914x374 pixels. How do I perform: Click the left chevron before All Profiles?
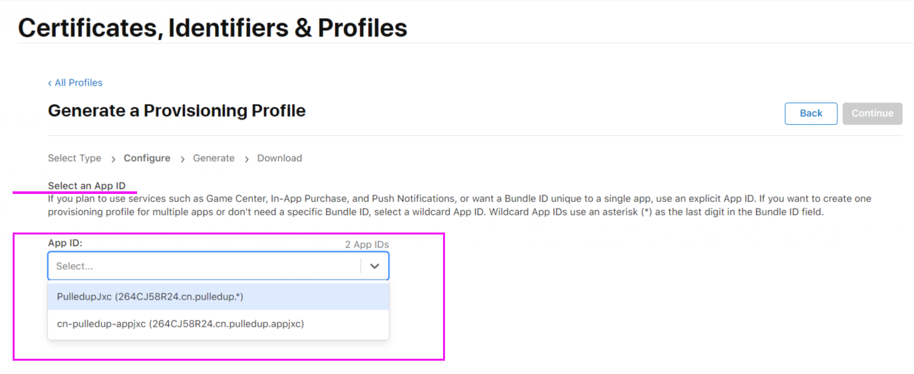50,83
